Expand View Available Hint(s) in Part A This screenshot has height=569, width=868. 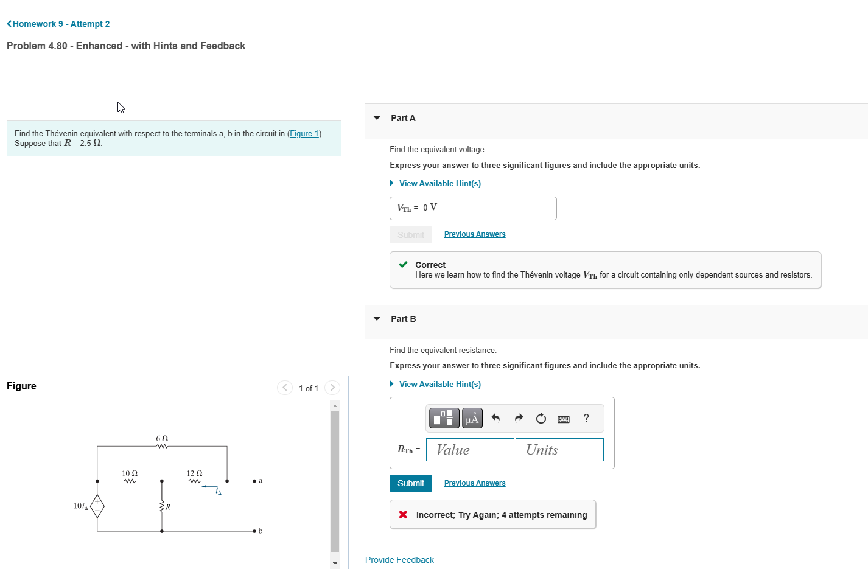click(439, 183)
